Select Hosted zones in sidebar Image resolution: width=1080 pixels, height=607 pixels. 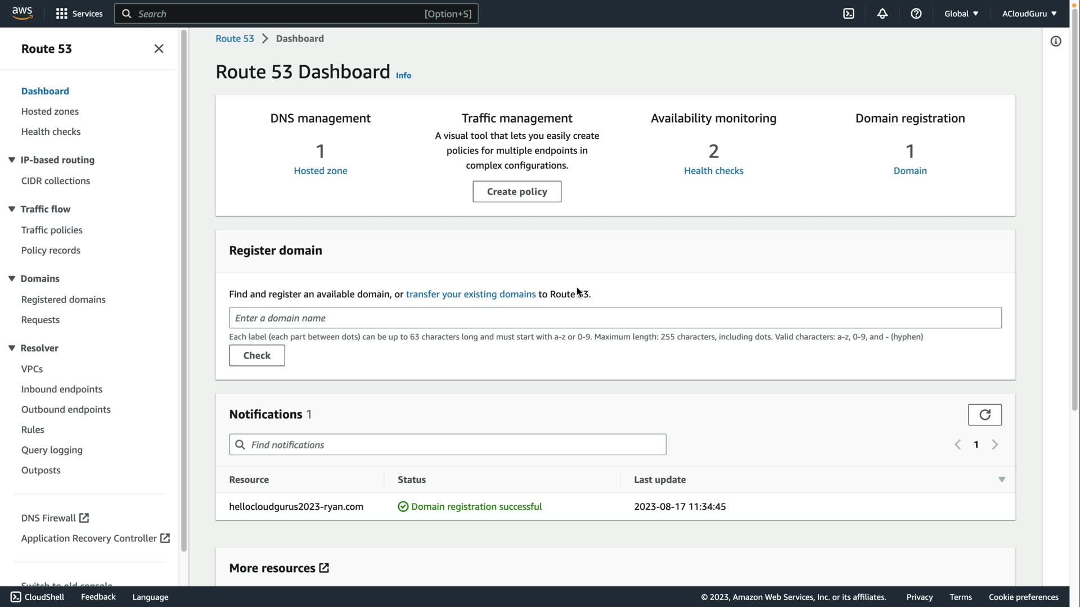tap(49, 111)
